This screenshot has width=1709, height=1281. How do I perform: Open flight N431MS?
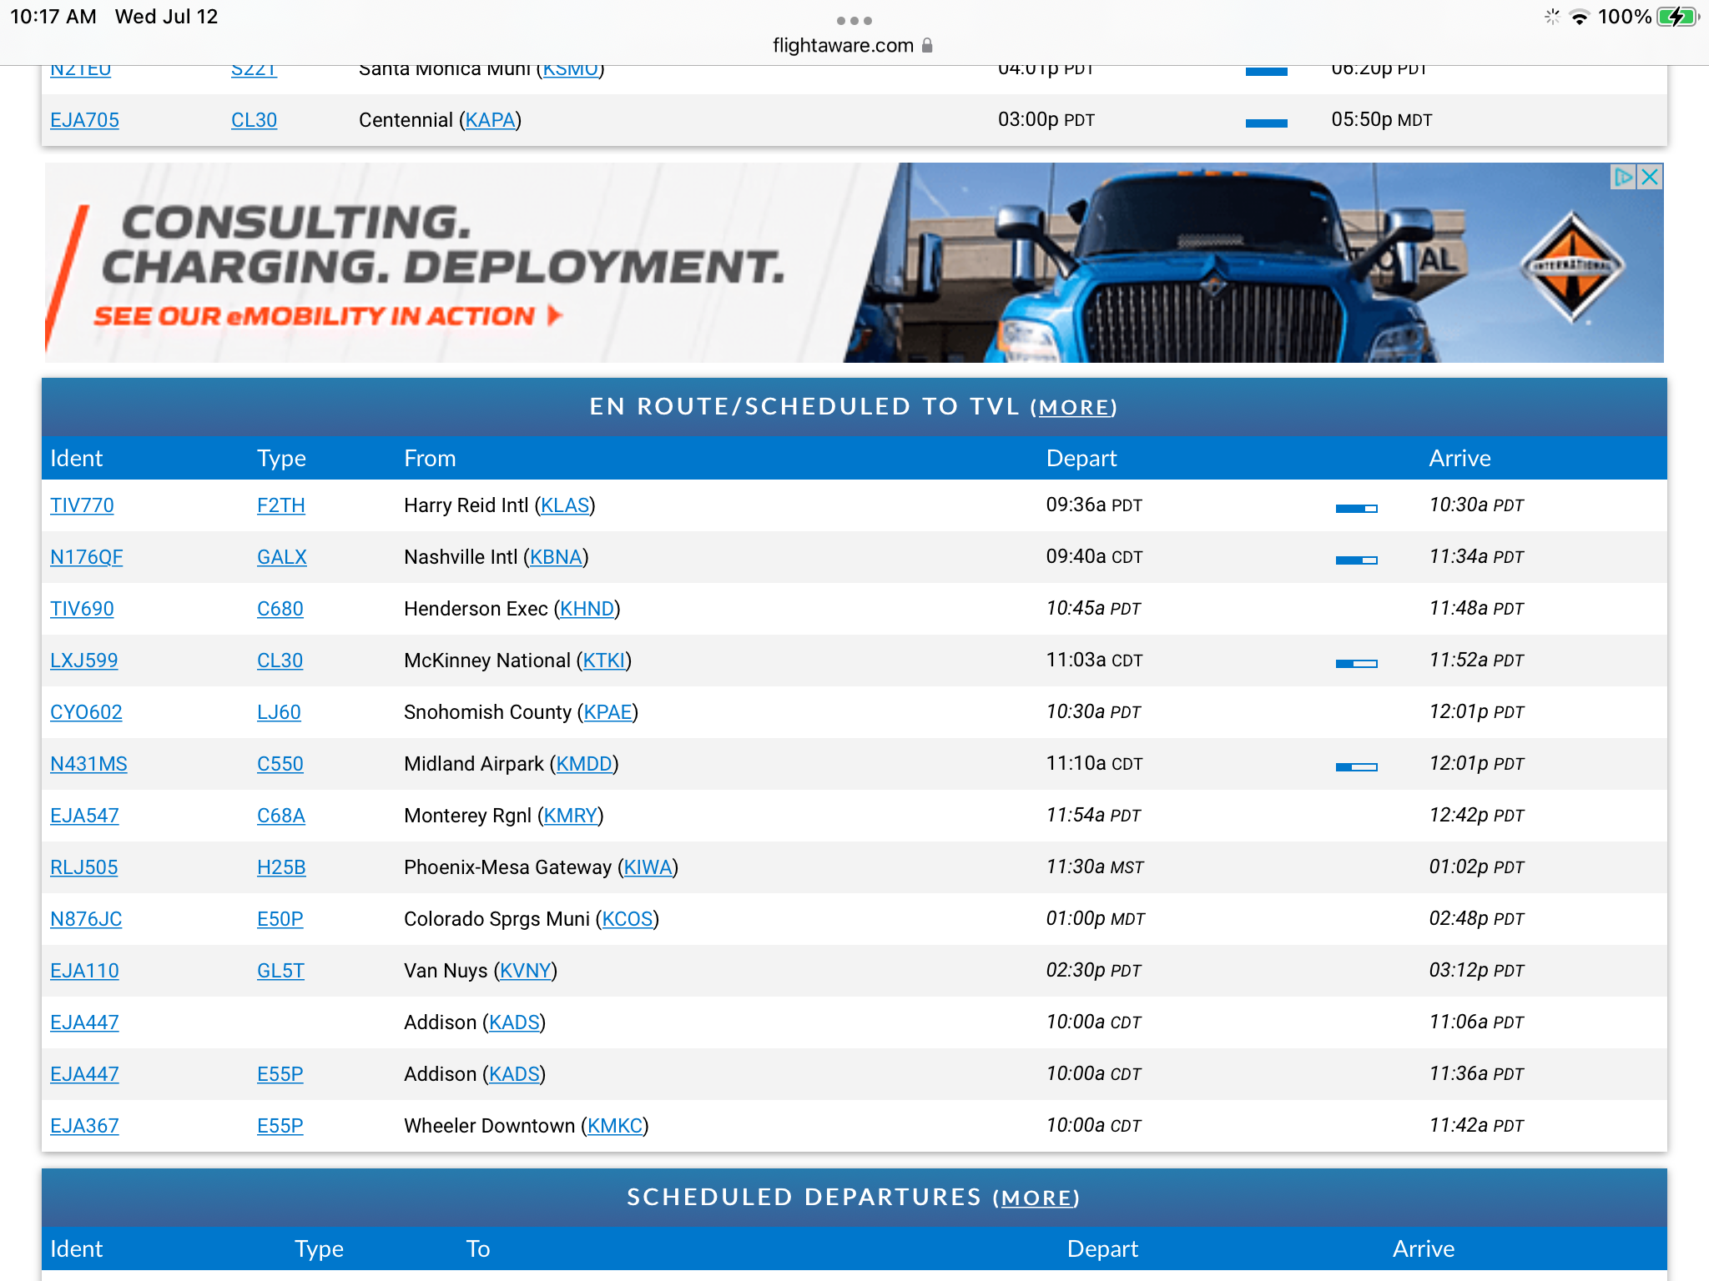88,764
